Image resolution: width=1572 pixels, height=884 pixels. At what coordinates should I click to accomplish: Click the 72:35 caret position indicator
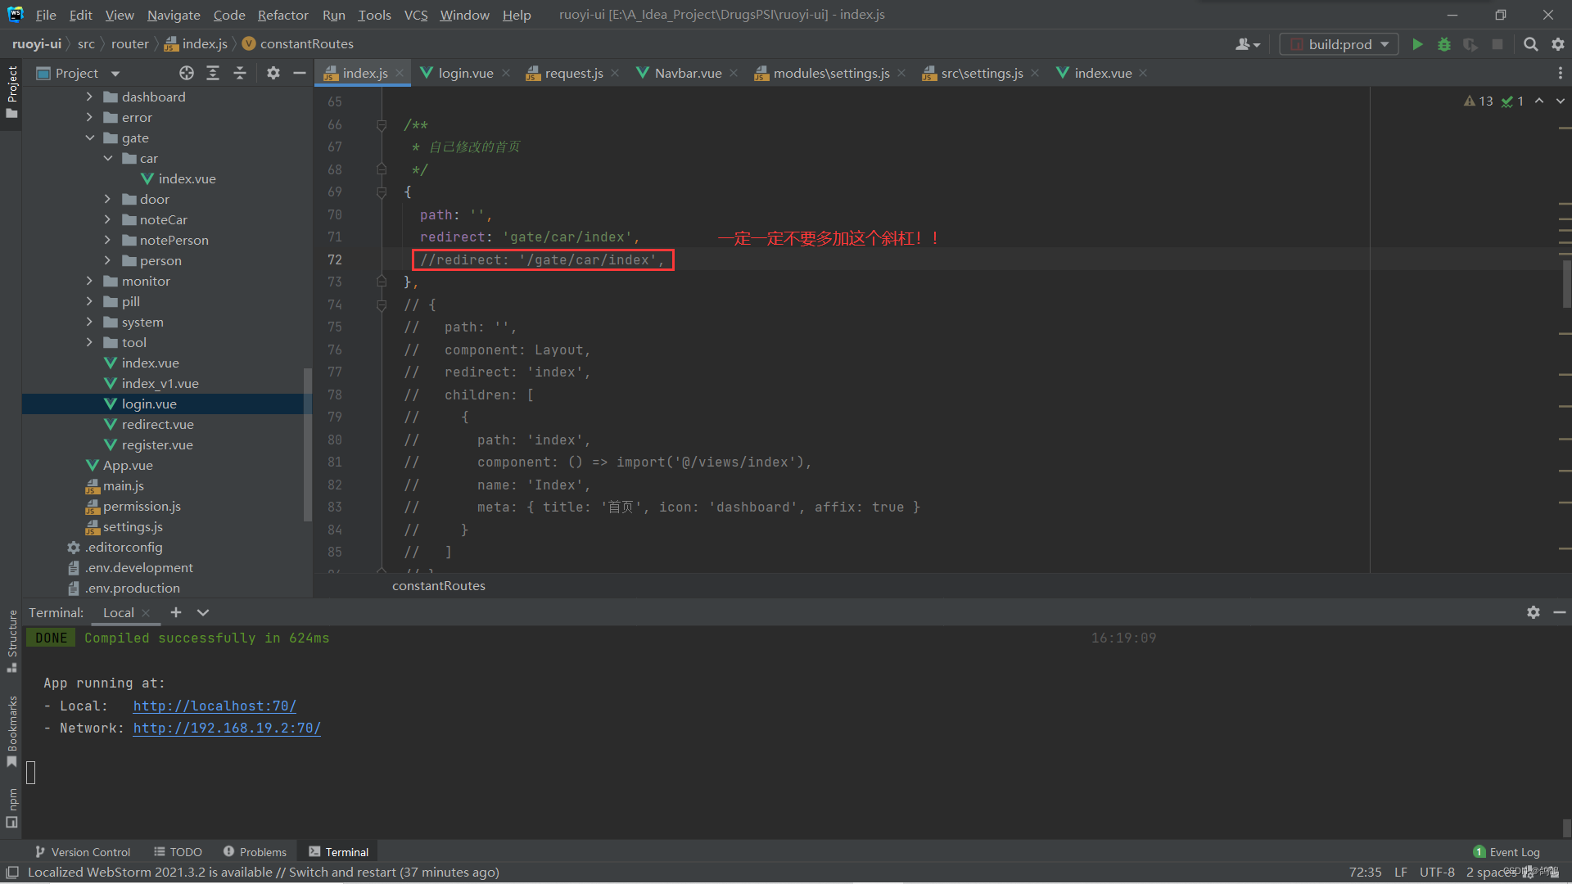coord(1365,872)
